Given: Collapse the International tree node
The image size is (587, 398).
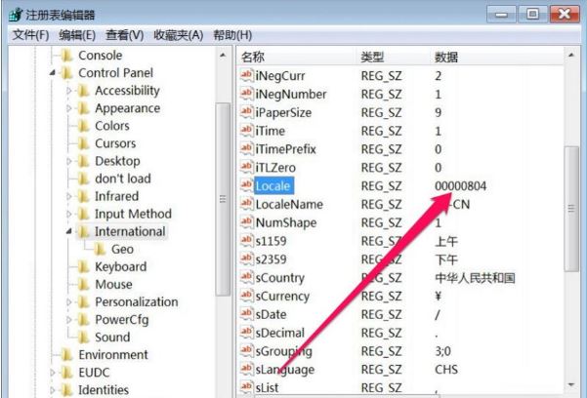Looking at the screenshot, I should pyautogui.click(x=70, y=231).
